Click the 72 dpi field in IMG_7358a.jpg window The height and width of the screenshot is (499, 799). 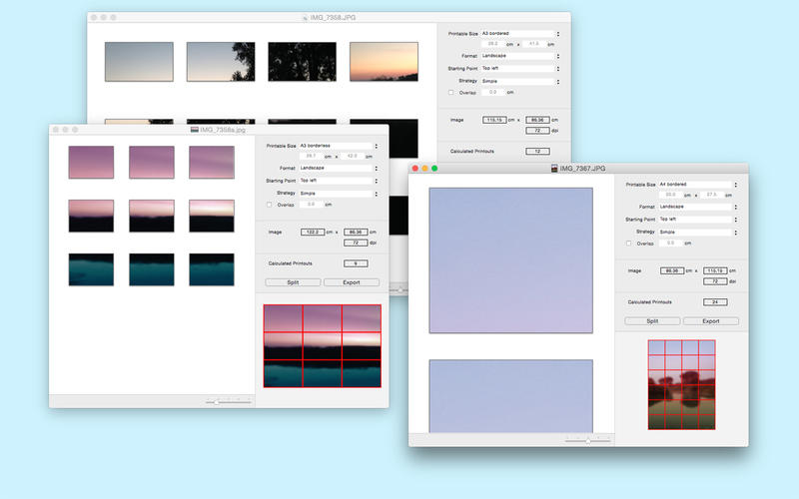click(356, 242)
